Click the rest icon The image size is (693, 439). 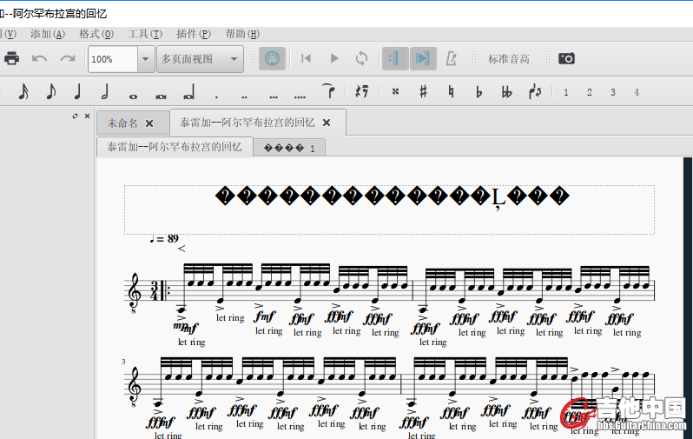click(362, 91)
